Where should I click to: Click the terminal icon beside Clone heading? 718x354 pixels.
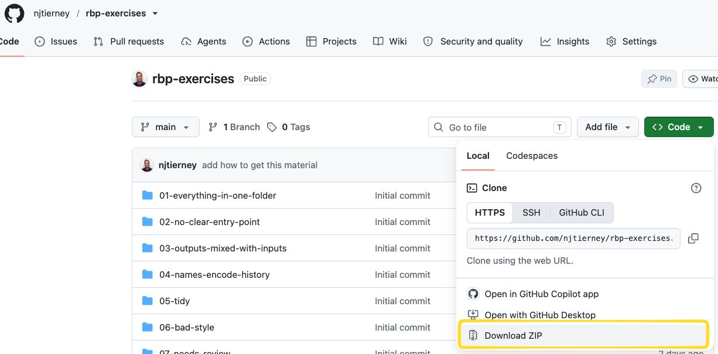coord(471,188)
